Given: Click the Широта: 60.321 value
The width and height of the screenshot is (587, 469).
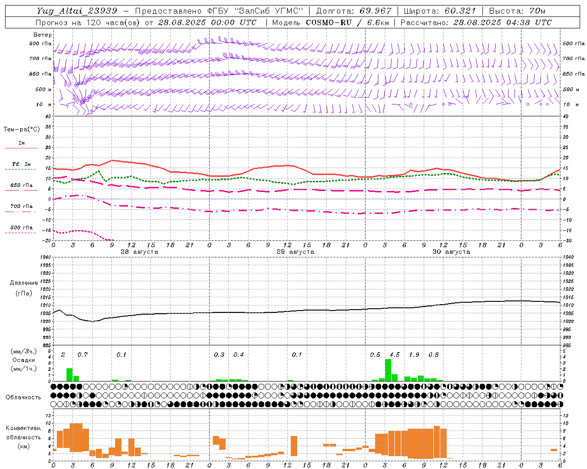Looking at the screenshot, I should [439, 11].
